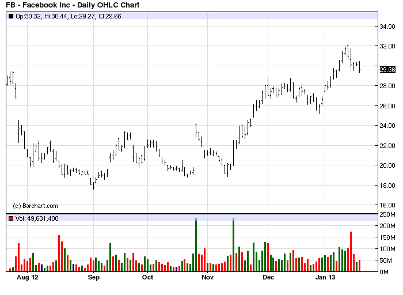Click the 32.00 price axis label
403x295 pixels.
pos(387,46)
